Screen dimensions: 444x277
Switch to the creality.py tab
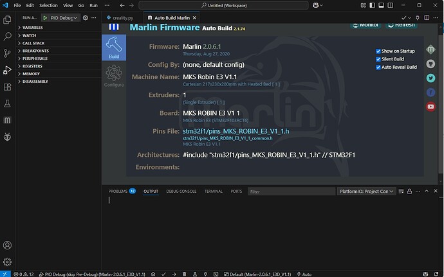(x=123, y=17)
